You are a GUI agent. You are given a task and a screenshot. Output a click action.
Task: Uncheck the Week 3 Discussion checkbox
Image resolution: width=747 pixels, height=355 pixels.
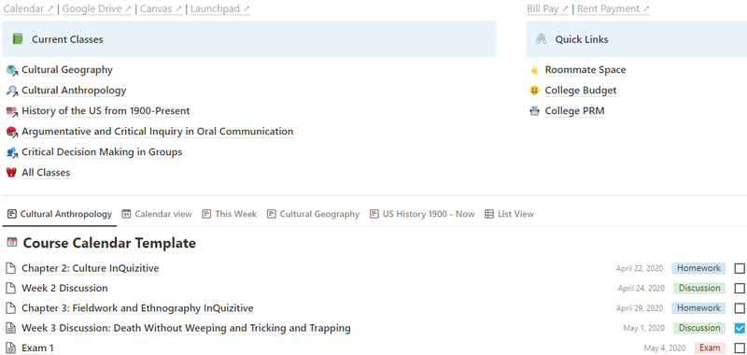pos(740,328)
